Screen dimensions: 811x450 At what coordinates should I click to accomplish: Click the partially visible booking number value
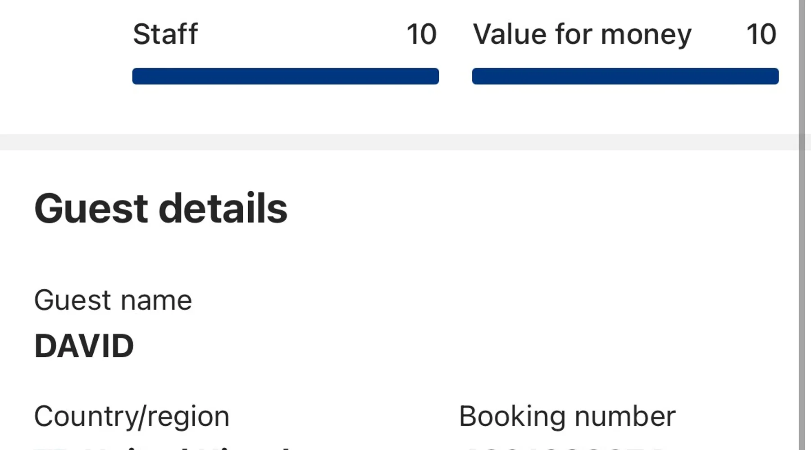(563, 447)
